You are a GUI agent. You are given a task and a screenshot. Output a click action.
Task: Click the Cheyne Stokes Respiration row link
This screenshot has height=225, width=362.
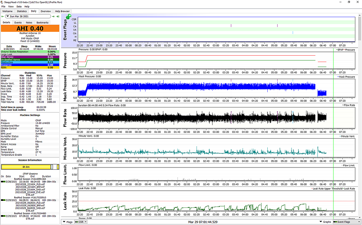[x=30, y=52]
